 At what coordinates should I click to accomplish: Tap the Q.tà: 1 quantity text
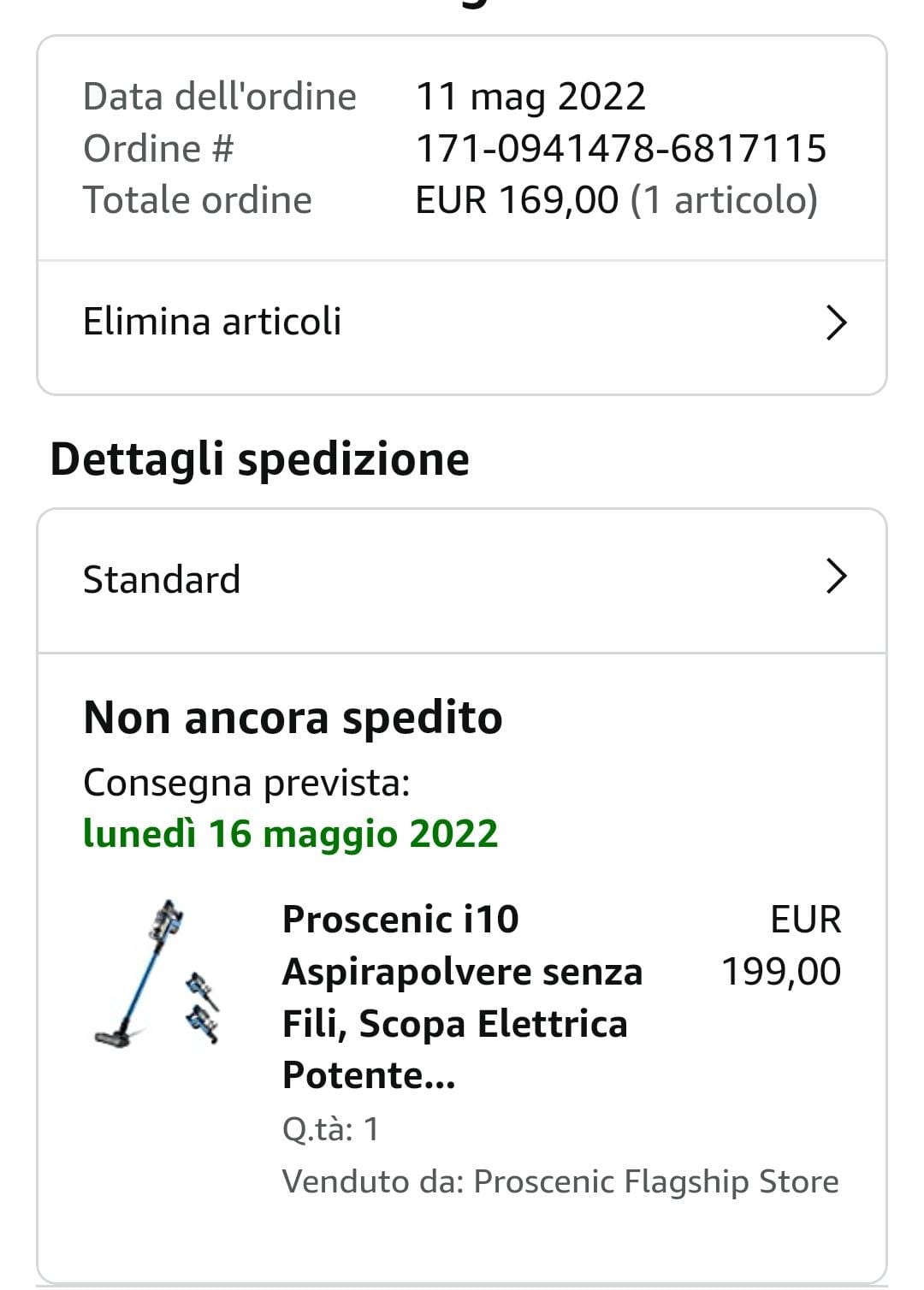pyautogui.click(x=330, y=1129)
